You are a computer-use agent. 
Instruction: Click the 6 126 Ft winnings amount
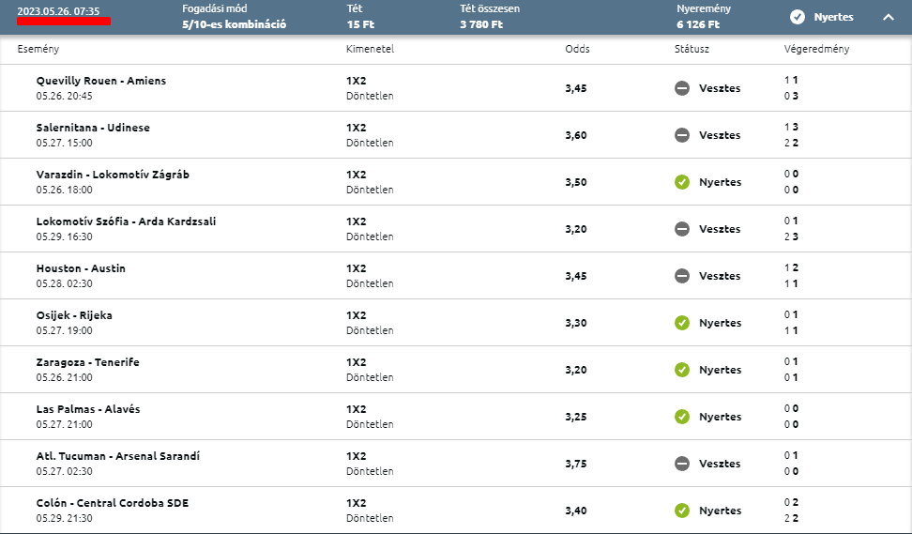click(x=698, y=24)
